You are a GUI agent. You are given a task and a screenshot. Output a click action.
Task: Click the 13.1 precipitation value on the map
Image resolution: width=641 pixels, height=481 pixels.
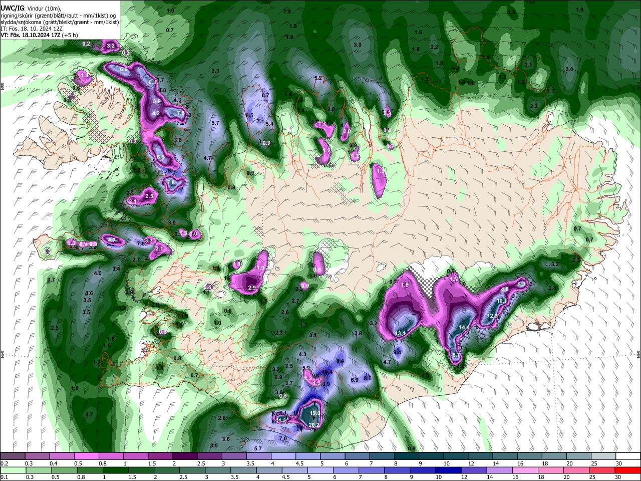click(400, 333)
